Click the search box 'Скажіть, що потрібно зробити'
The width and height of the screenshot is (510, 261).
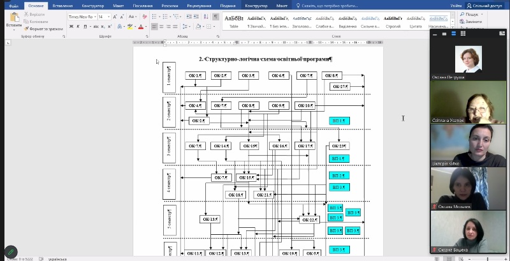point(337,5)
